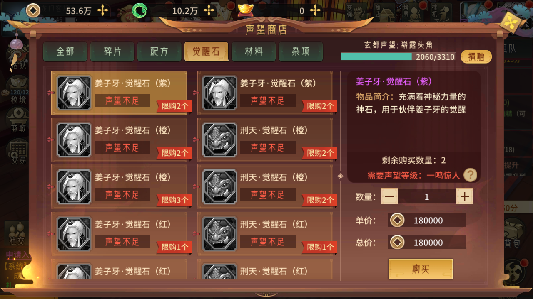Screen dimensions: 533x299
Task: Open the 材料 tab
Action: click(254, 51)
